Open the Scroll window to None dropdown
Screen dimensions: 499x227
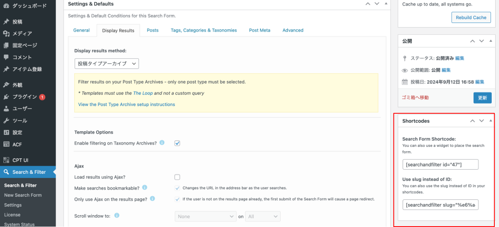tap(205, 216)
